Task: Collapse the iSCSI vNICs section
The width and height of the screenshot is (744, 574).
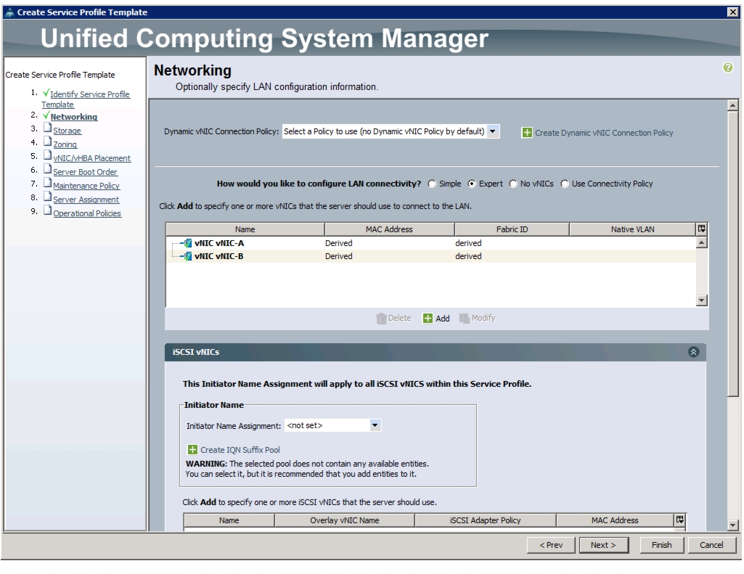Action: (693, 352)
